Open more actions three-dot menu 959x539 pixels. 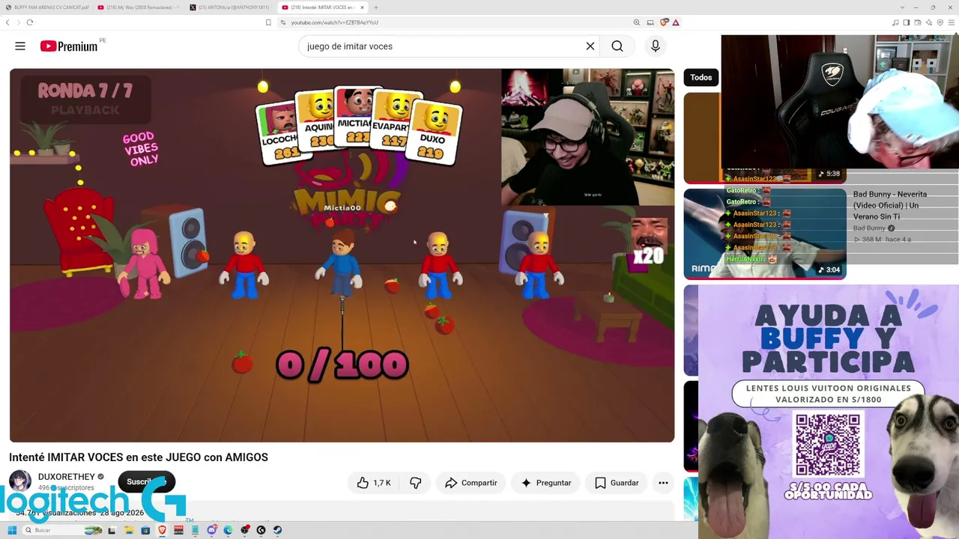663,483
